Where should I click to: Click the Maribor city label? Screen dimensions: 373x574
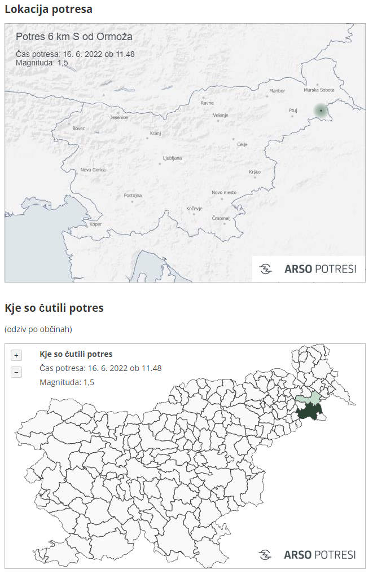click(x=277, y=91)
